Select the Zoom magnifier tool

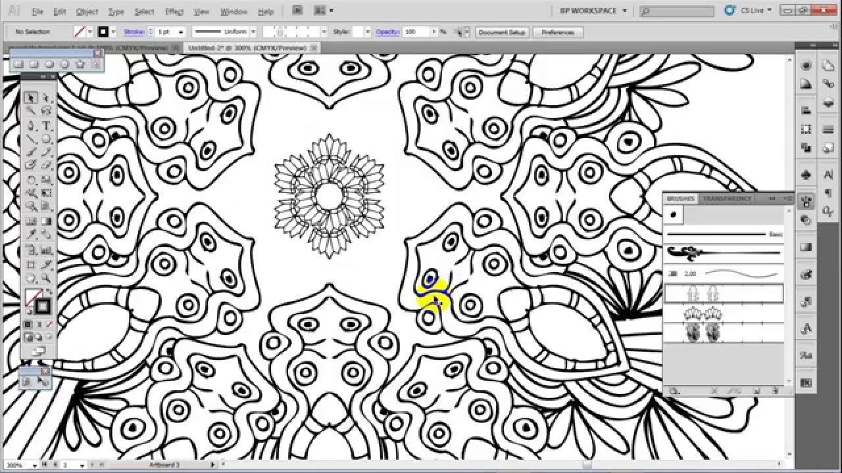click(47, 279)
